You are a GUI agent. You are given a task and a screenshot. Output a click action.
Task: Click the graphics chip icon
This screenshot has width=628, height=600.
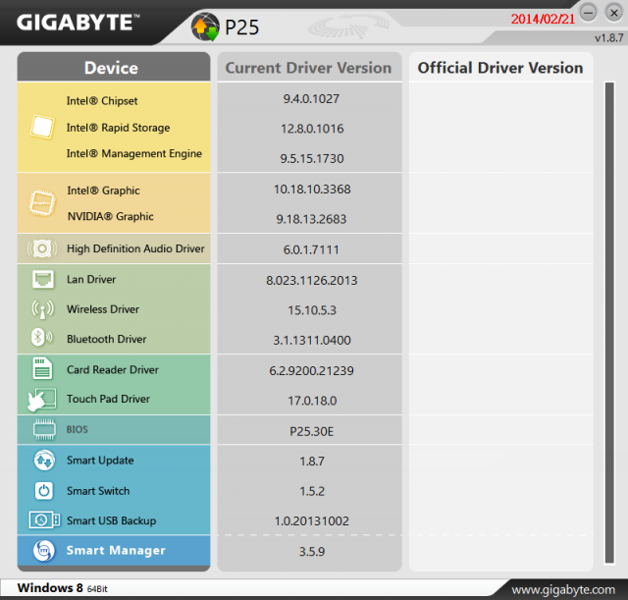pyautogui.click(x=42, y=203)
